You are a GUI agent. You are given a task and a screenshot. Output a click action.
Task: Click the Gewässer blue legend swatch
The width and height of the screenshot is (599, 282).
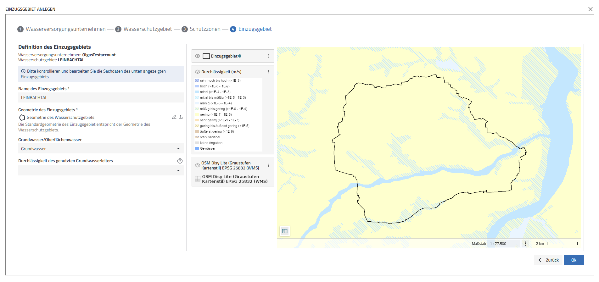(197, 148)
